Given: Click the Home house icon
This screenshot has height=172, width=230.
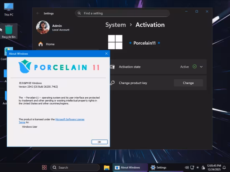Looking at the screenshot, I should pos(41,44).
